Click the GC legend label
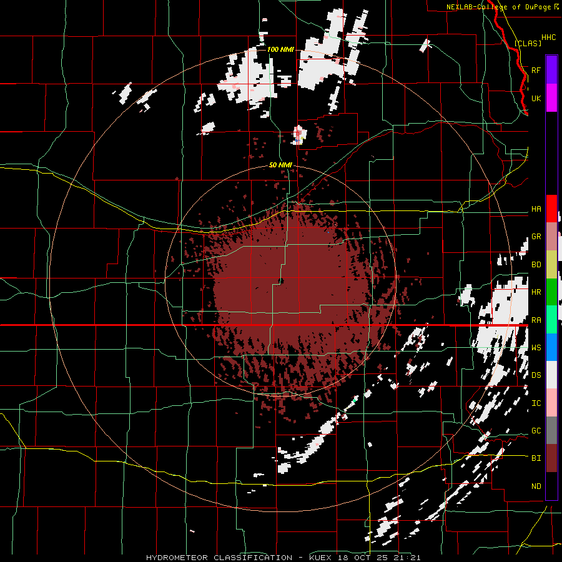This screenshot has width=562, height=562. pyautogui.click(x=536, y=430)
